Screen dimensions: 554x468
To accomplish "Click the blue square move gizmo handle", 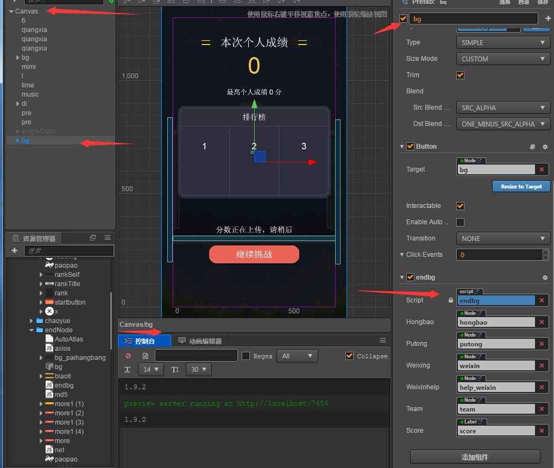I will click(260, 156).
